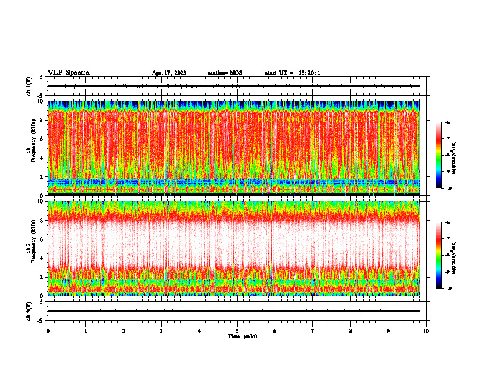Click the "ch.3(V)" waveform axis label

[x=29, y=311]
